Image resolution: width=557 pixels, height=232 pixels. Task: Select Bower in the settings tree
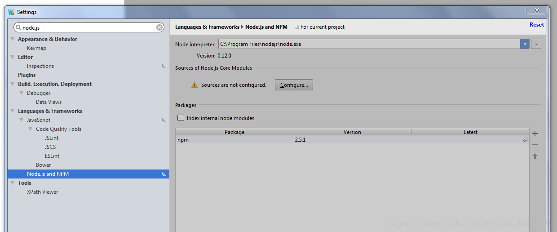tap(44, 165)
